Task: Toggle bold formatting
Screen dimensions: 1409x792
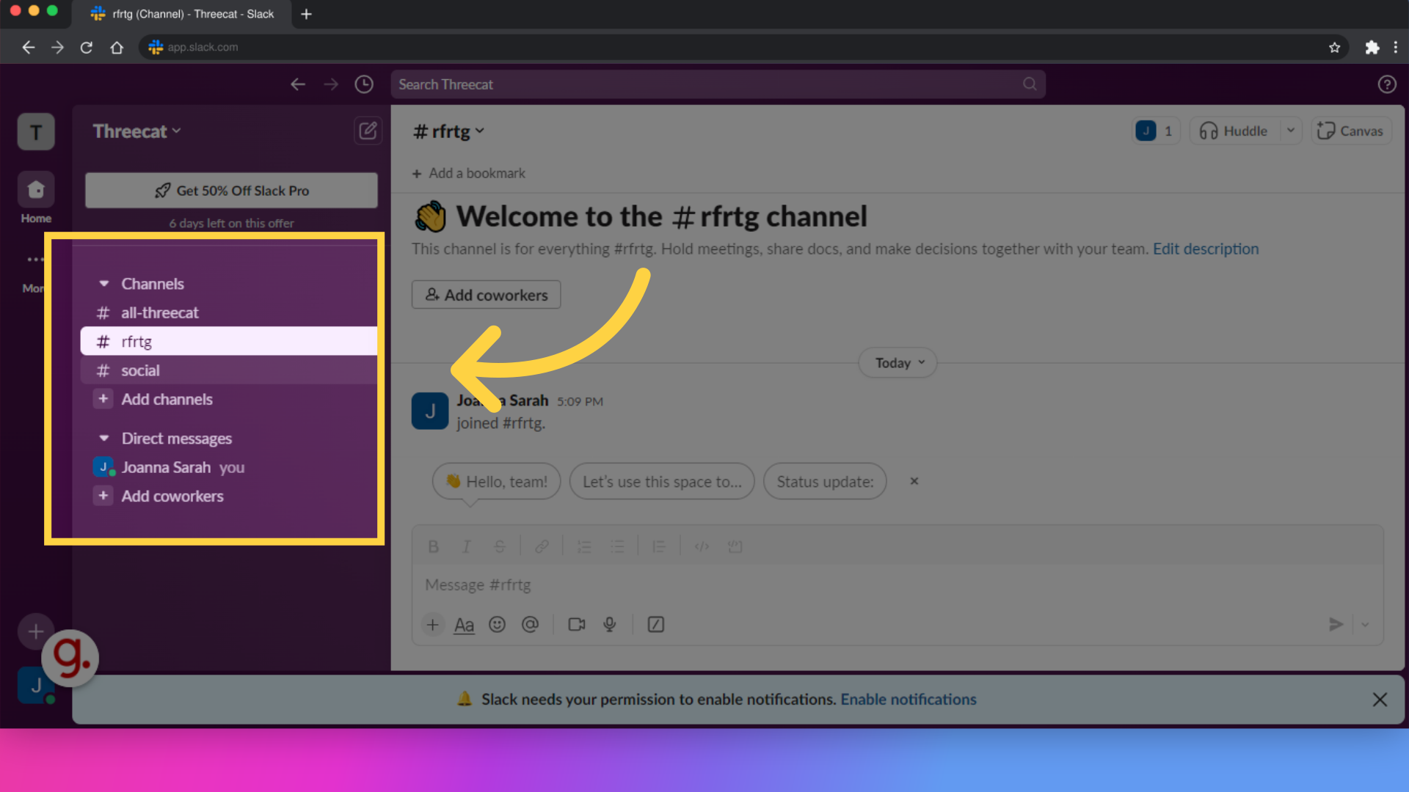Action: tap(433, 547)
